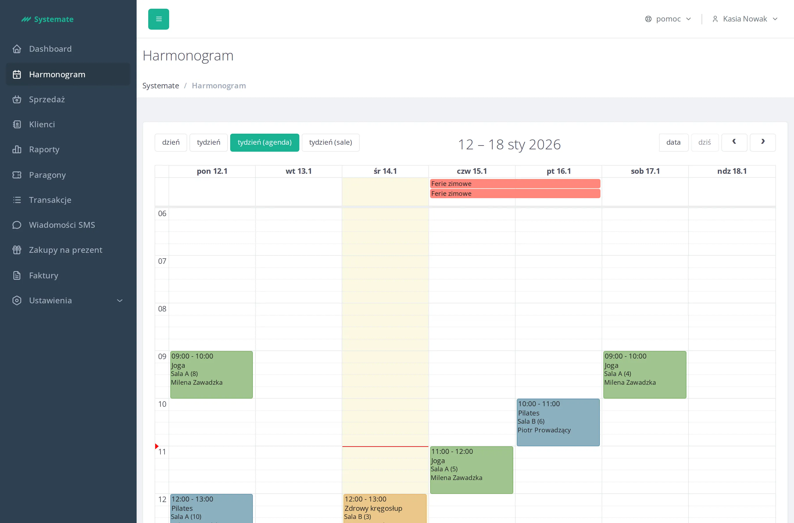The width and height of the screenshot is (794, 523).
Task: Click the Faktury document icon
Action: [17, 275]
